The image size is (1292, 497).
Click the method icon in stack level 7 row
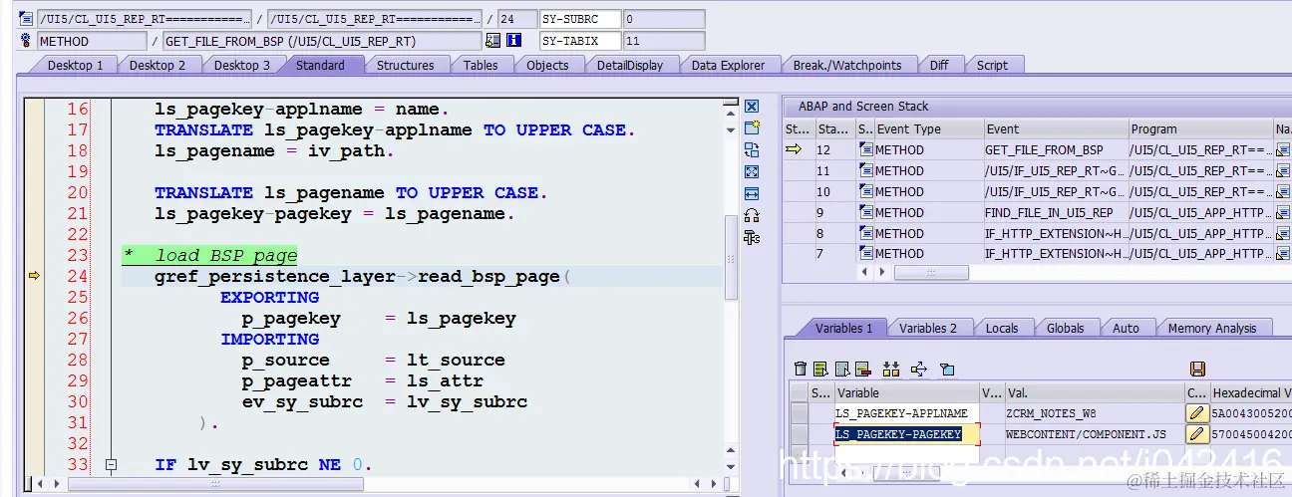(x=865, y=254)
